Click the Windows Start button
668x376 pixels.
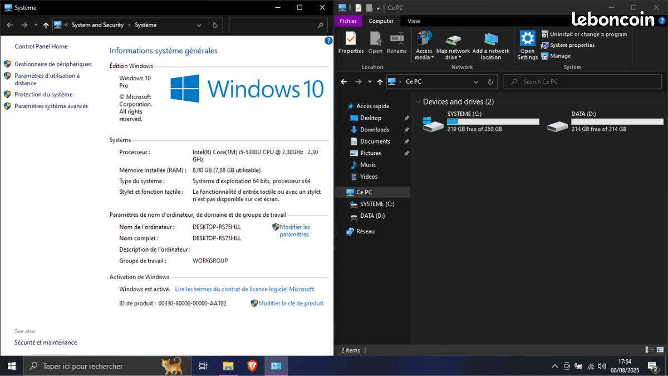[x=11, y=366]
